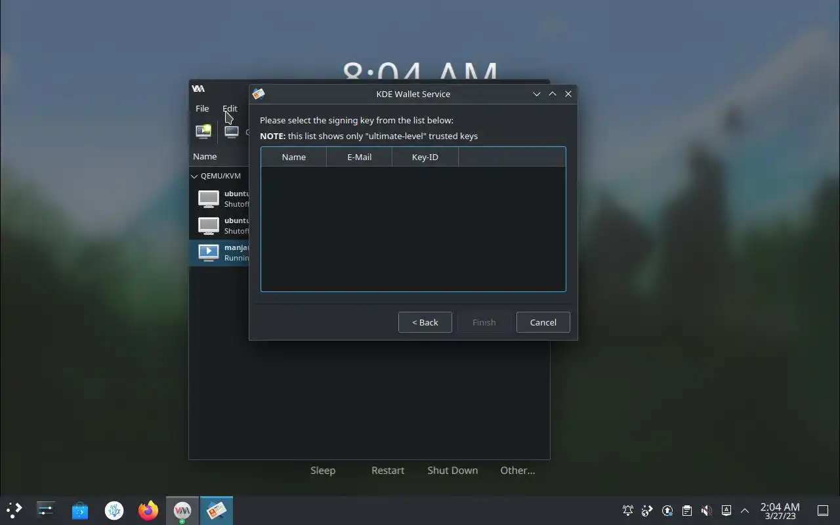Viewport: 840px width, 525px height.
Task: Open the clipboard tray icon
Action: click(686, 511)
